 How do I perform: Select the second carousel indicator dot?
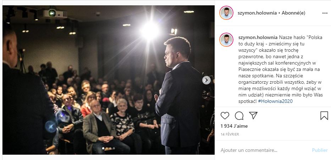[x=107, y=148]
